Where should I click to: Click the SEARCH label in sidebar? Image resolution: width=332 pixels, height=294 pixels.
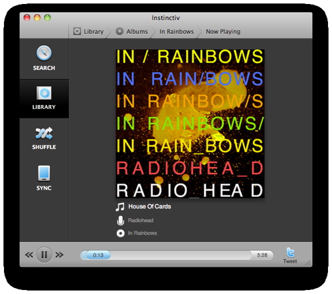coord(44,68)
